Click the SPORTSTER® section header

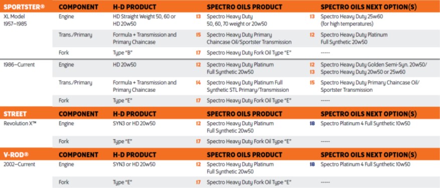pos(24,6)
